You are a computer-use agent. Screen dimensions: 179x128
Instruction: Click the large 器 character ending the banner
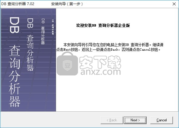click(15, 101)
